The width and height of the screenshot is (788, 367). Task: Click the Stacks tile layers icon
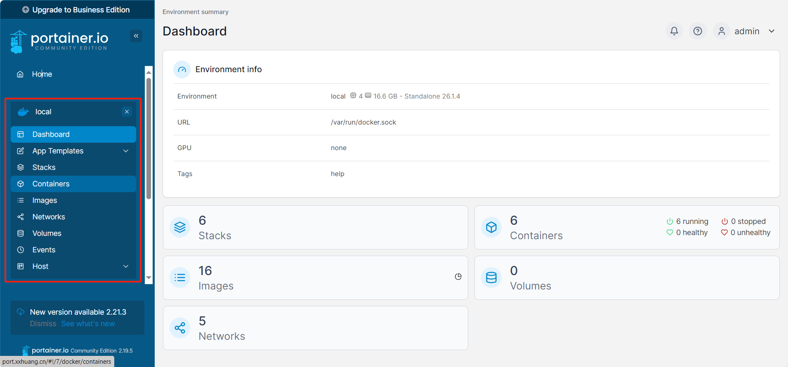coord(180,228)
